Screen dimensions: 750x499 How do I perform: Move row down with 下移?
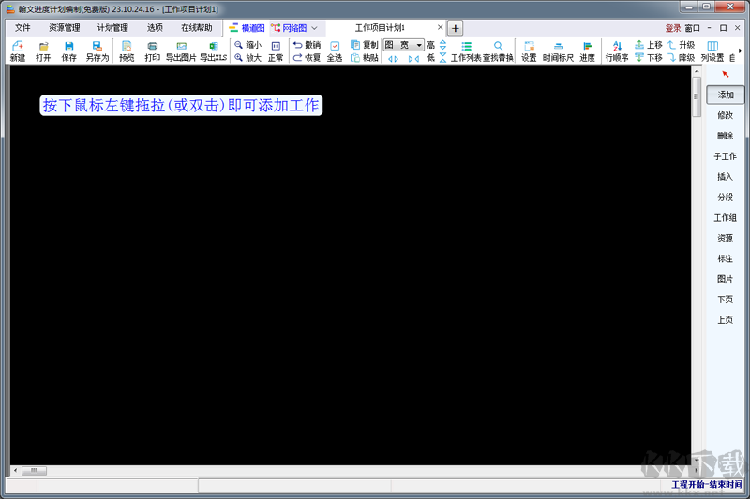649,58
